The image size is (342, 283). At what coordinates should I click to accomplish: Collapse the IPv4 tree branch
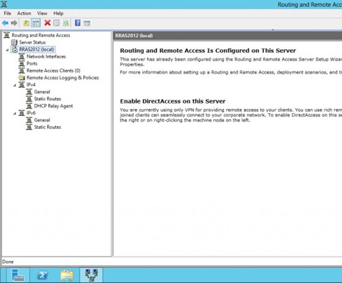(x=14, y=85)
